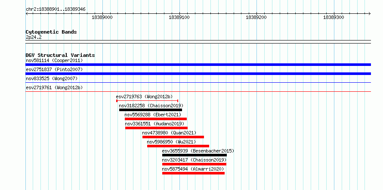Viewport: 383px width, 190px height.
Task: Open the nsv4738980 (Quan2021) label
Action: coord(169,133)
